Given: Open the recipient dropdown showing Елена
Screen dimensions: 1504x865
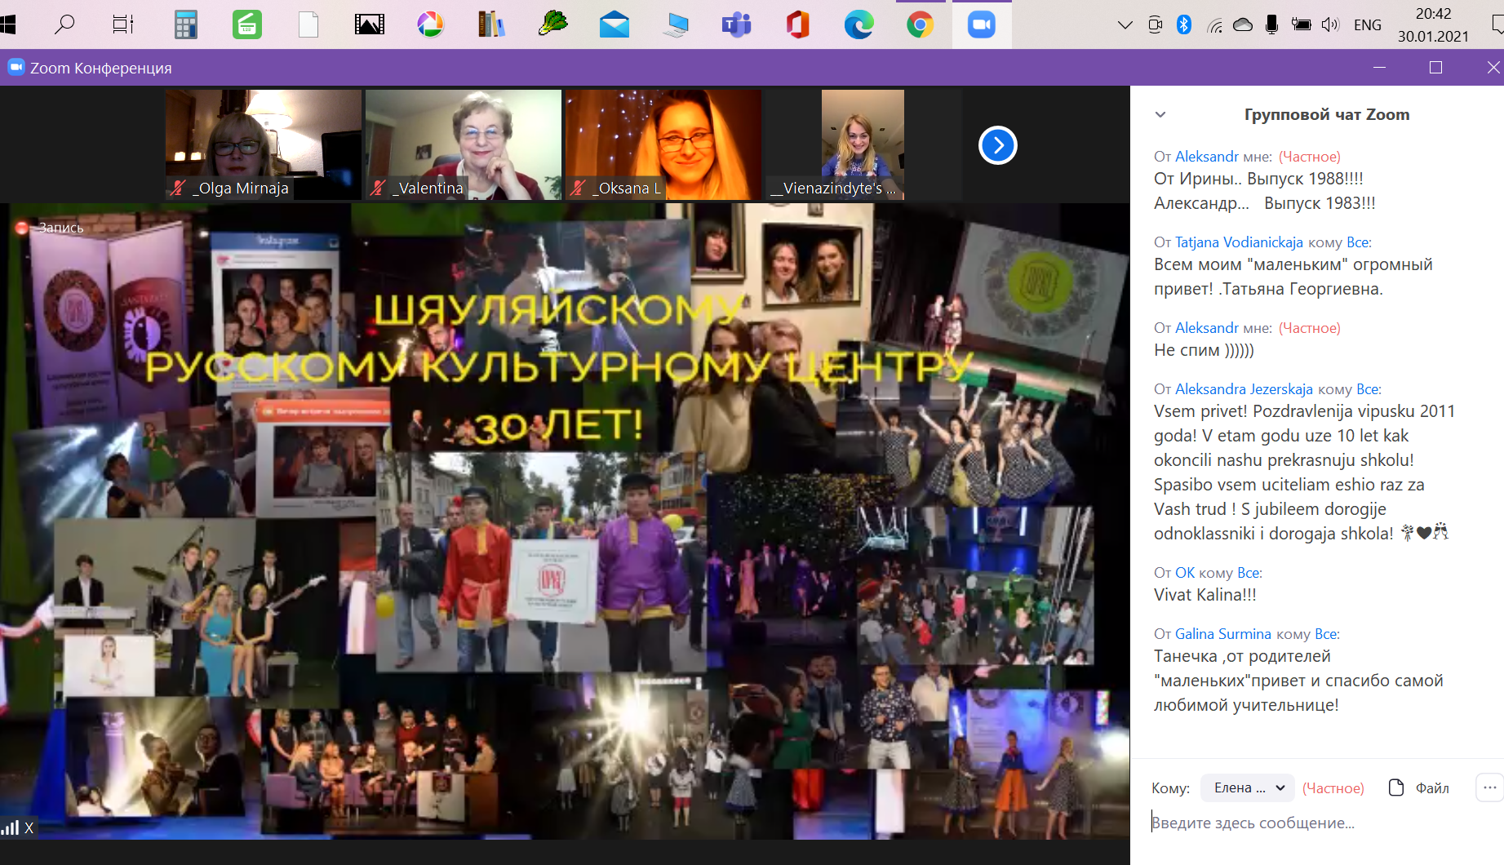Looking at the screenshot, I should tap(1248, 787).
